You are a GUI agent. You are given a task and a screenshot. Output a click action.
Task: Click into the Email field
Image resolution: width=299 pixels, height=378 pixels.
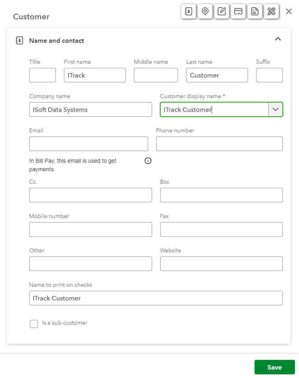pyautogui.click(x=89, y=144)
